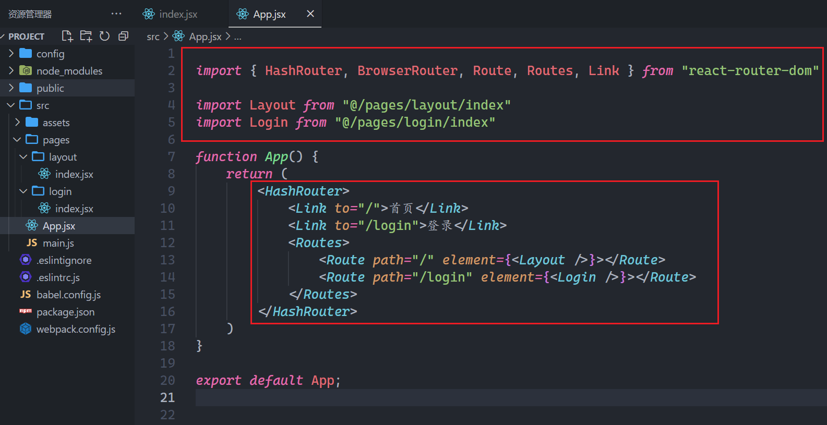Expand the assets folder chevron
The height and width of the screenshot is (425, 827).
[x=17, y=122]
